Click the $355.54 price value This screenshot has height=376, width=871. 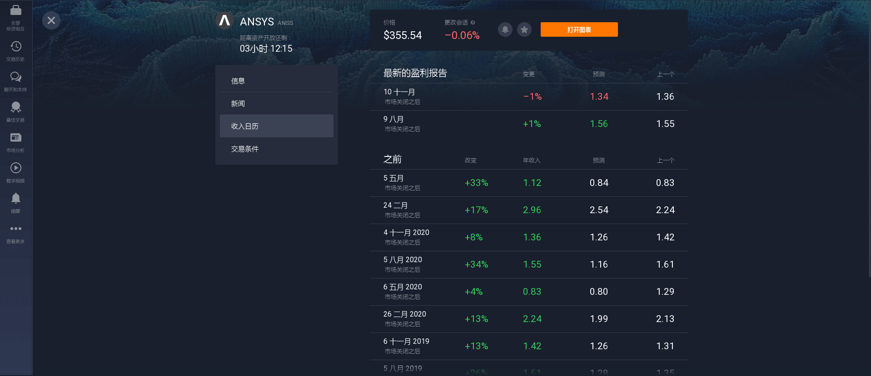(x=403, y=35)
